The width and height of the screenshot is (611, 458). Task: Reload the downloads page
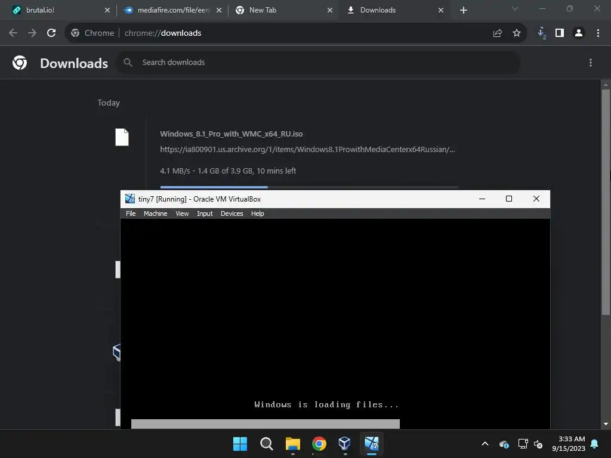coord(51,33)
